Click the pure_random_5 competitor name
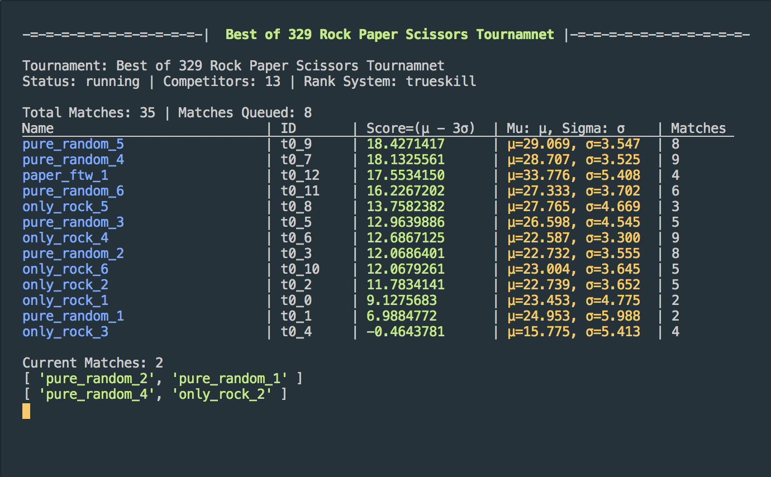 [x=73, y=144]
